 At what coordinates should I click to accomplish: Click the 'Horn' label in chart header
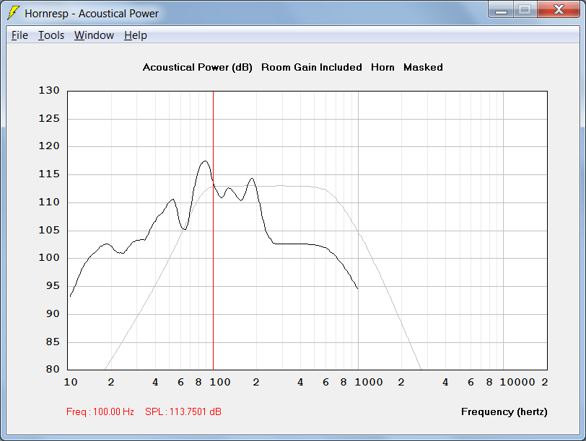click(382, 67)
